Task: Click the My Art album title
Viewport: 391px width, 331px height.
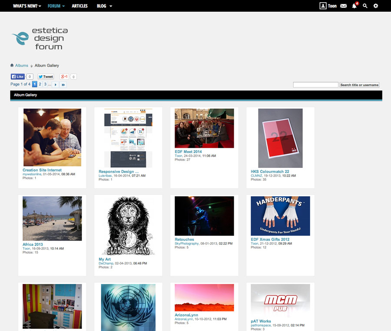Action: click(x=105, y=259)
